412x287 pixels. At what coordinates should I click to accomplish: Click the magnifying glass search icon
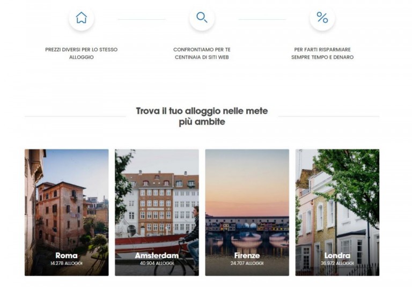coord(202,18)
